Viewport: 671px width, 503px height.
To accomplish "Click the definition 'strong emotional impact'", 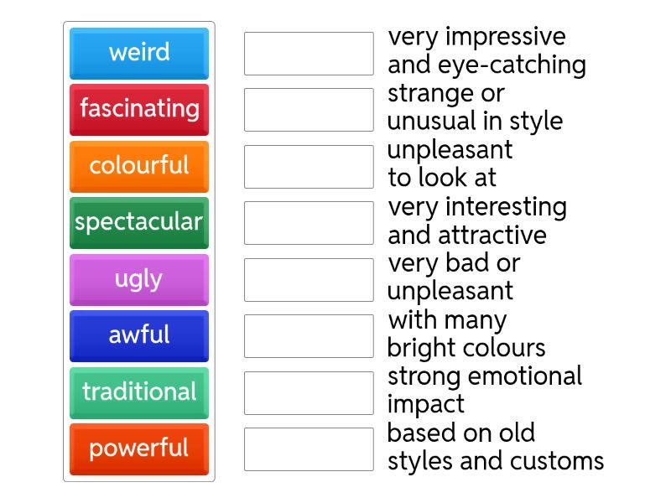I will click(x=484, y=390).
